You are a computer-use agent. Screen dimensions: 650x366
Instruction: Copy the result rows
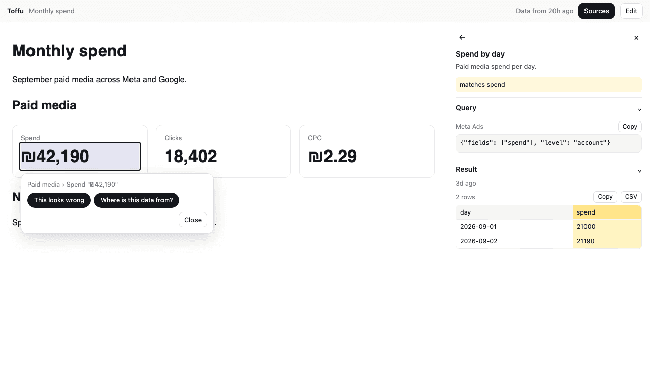[x=605, y=197]
